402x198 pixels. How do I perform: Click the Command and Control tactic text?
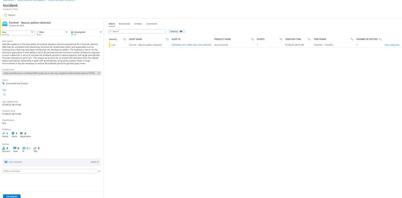[17, 84]
